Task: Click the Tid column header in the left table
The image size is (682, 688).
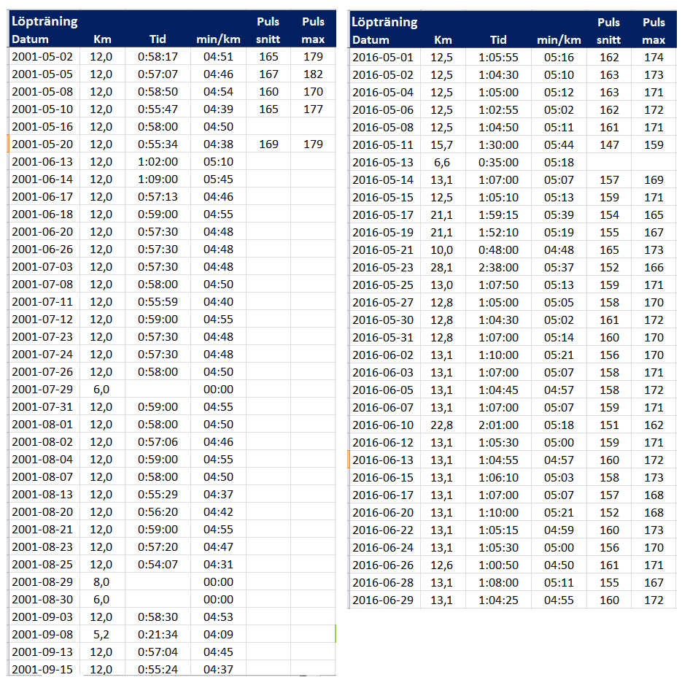Action: click(x=158, y=39)
